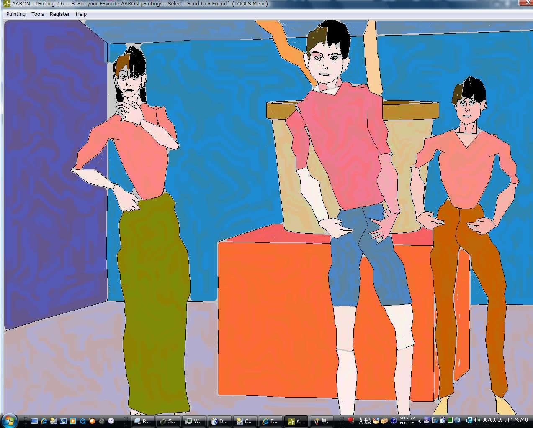Click the blue circle 'a' tray icon
Image resolution: width=533 pixels, height=428 pixels.
tap(458, 420)
